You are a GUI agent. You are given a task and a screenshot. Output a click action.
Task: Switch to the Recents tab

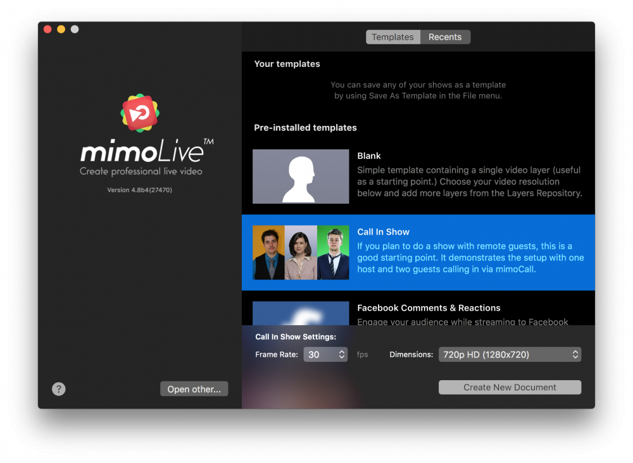click(445, 37)
